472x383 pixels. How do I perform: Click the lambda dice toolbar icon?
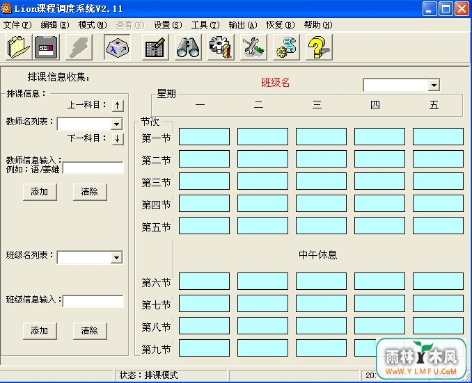(x=117, y=47)
